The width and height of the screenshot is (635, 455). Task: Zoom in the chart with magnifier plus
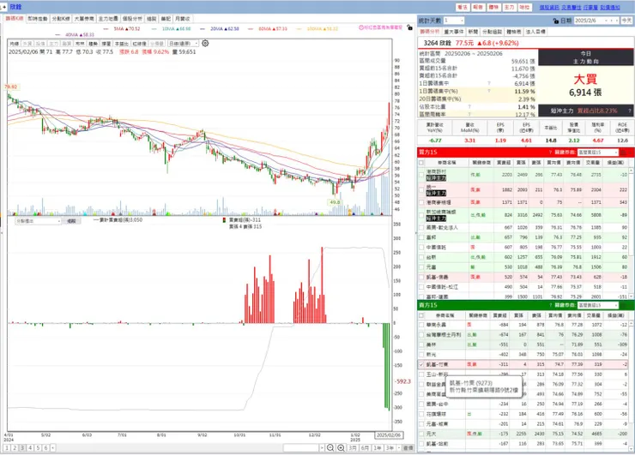point(341,448)
